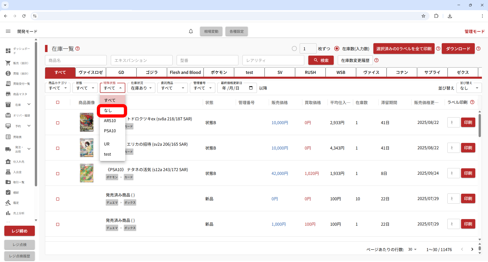The height and width of the screenshot is (262, 488).
Task: Choose なし from the 特殊状態 list
Action: tap(112, 110)
